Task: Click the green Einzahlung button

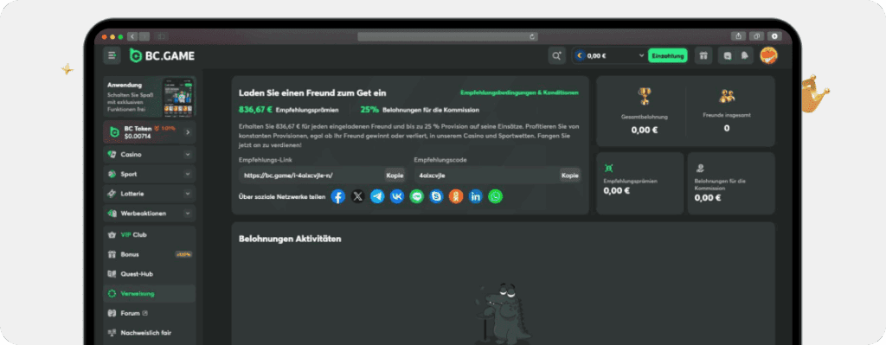Action: coord(668,55)
